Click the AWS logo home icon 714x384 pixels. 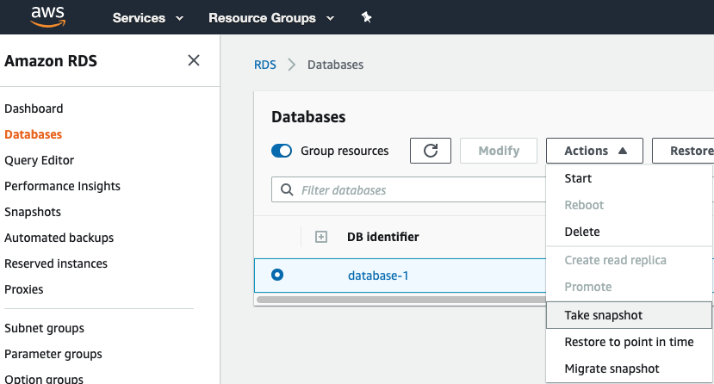[48, 17]
